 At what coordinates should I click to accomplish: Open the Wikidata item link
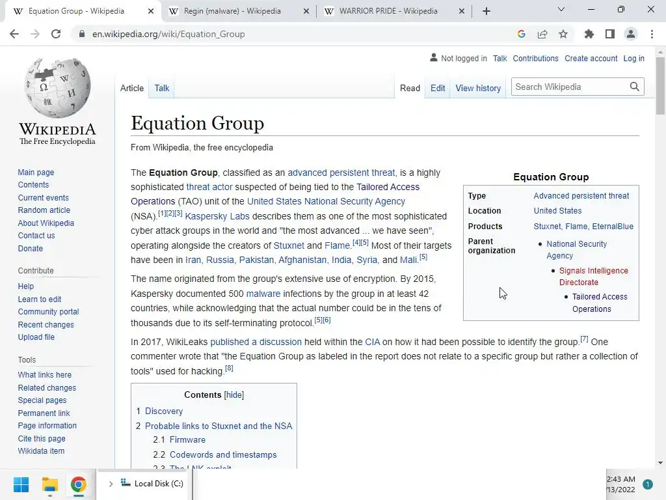click(x=41, y=451)
